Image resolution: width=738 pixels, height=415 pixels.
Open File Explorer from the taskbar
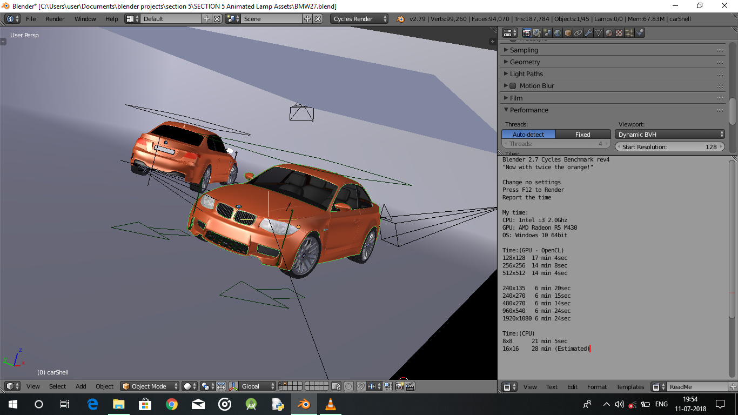[119, 404]
